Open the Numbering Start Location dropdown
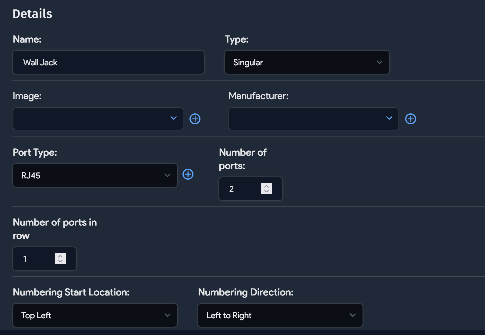The image size is (485, 335). [x=95, y=315]
